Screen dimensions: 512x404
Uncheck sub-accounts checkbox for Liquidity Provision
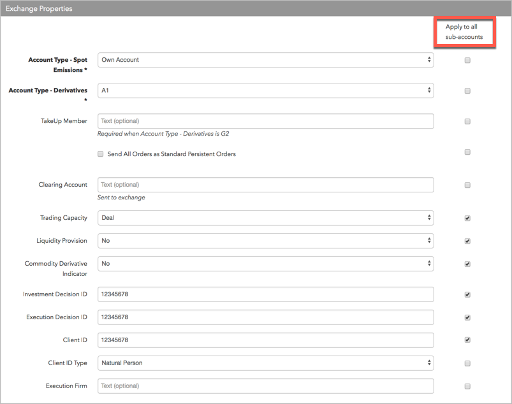pyautogui.click(x=467, y=241)
